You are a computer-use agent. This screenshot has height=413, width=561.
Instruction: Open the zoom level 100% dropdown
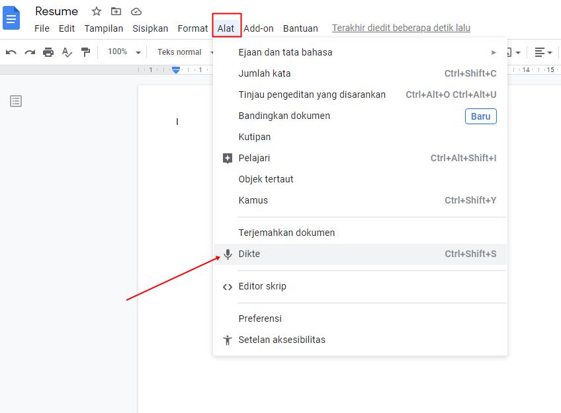point(123,52)
